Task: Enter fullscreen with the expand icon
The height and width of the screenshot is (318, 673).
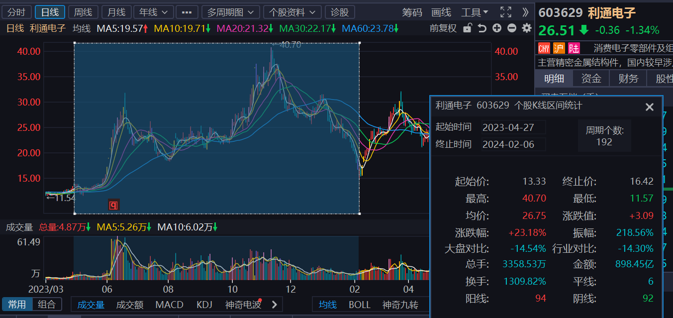Action: pyautogui.click(x=505, y=12)
